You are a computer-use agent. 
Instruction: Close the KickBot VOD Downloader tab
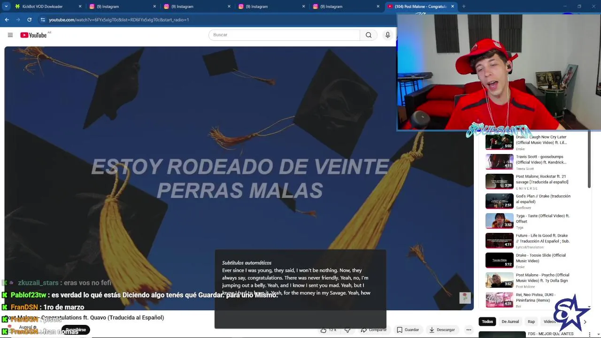click(80, 7)
